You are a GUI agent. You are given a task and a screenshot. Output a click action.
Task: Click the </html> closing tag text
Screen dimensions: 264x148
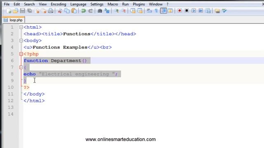pos(34,101)
